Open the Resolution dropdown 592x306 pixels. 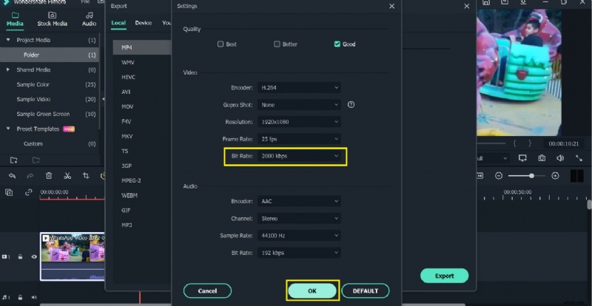point(300,122)
